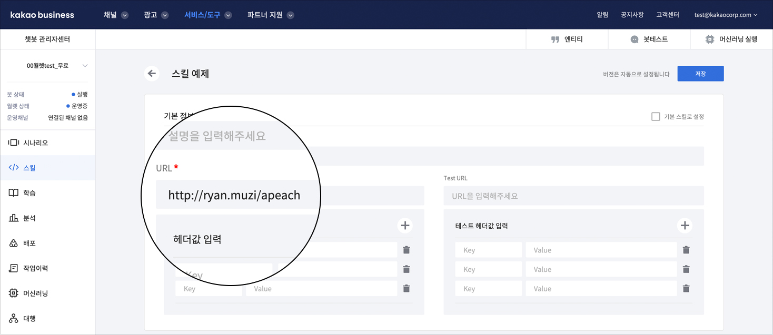Open 봇테스트 from the top toolbar
This screenshot has height=335, width=773.
point(649,39)
